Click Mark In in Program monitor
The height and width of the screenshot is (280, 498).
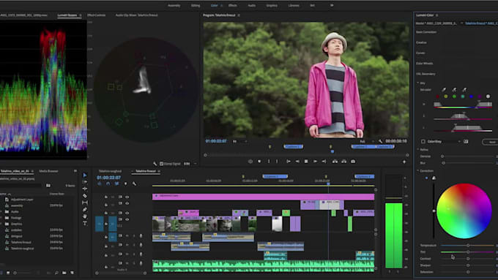269,162
